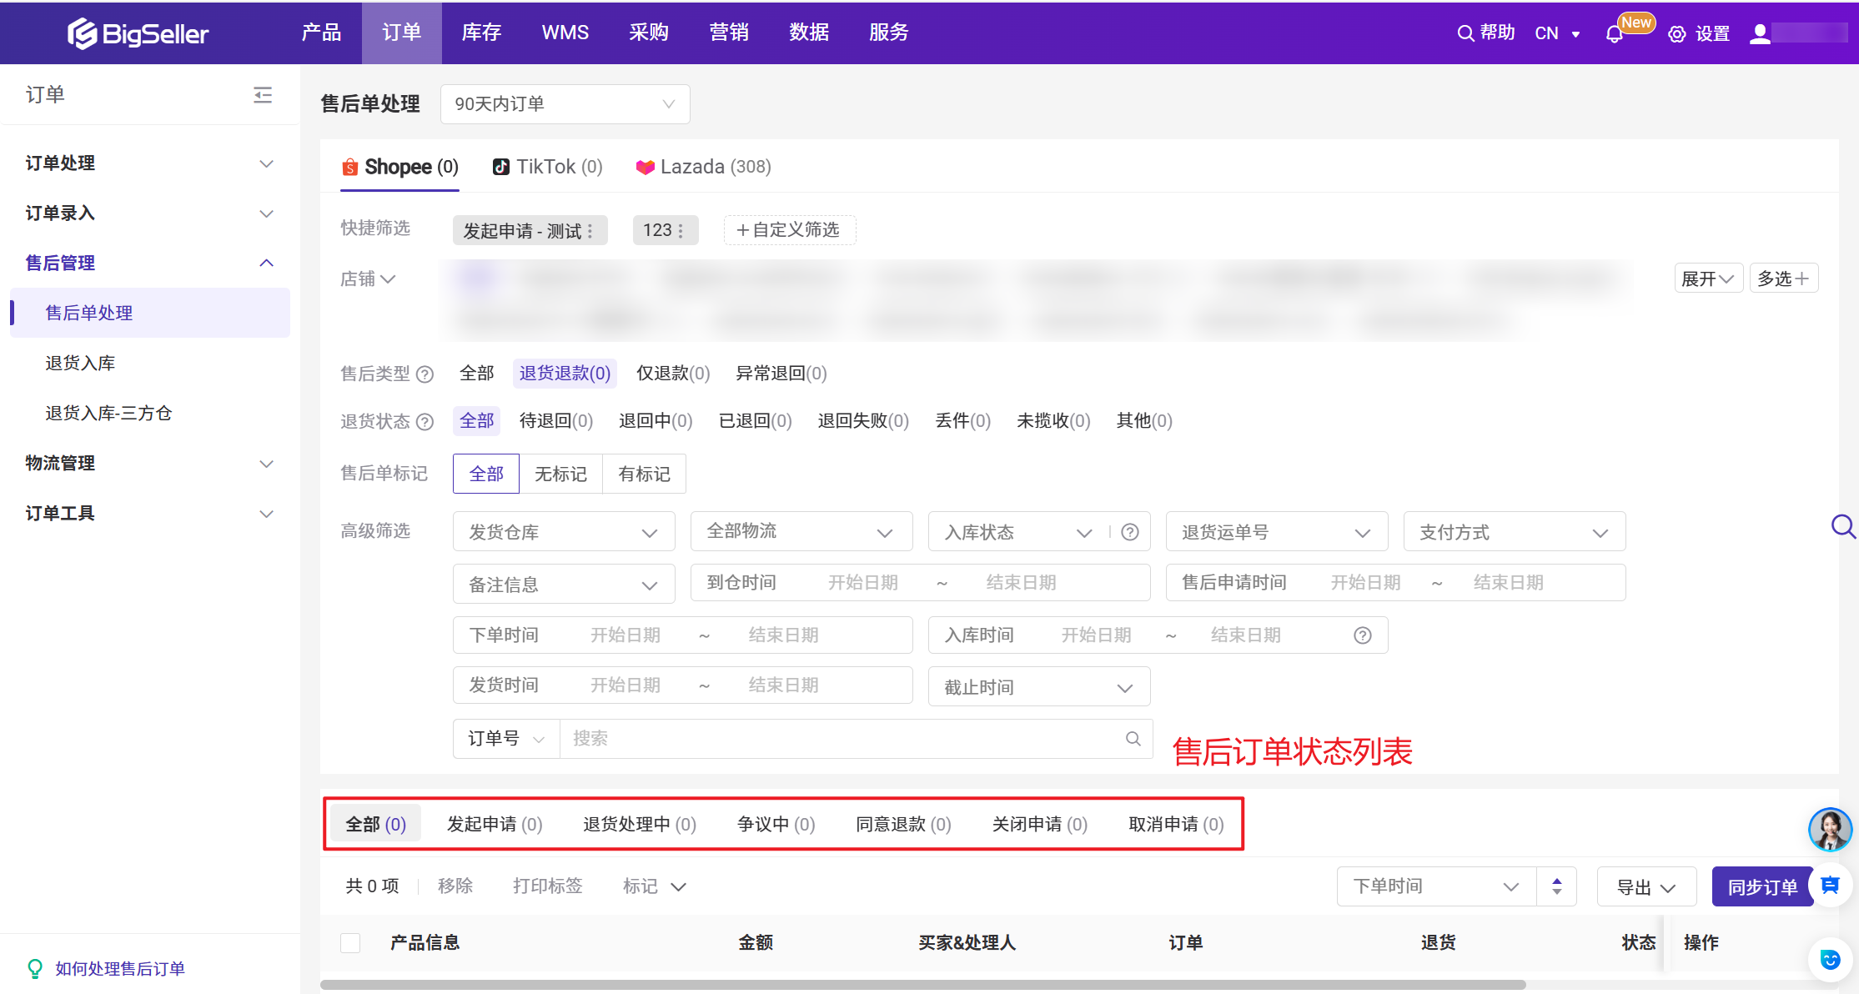
Task: Open the 订单号 search type dropdown
Action: pyautogui.click(x=506, y=739)
